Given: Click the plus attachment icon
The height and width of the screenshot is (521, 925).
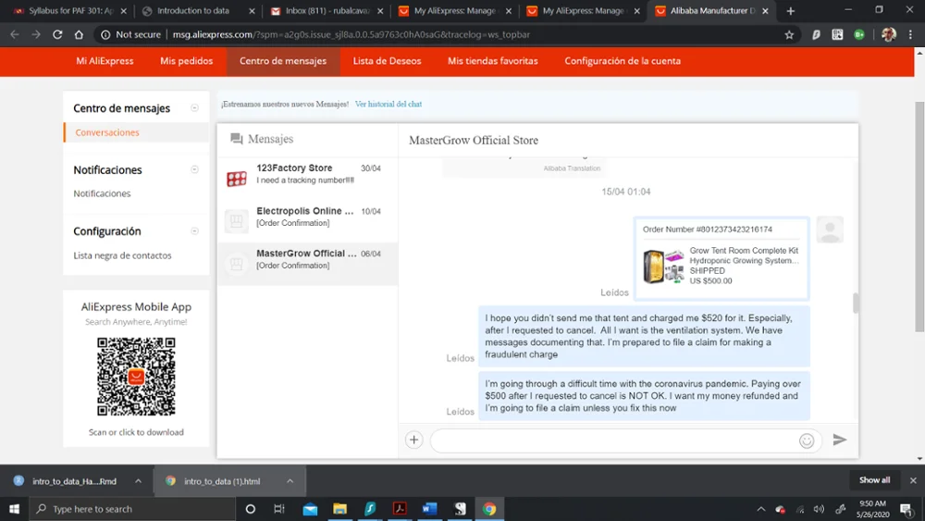Looking at the screenshot, I should click(x=414, y=440).
